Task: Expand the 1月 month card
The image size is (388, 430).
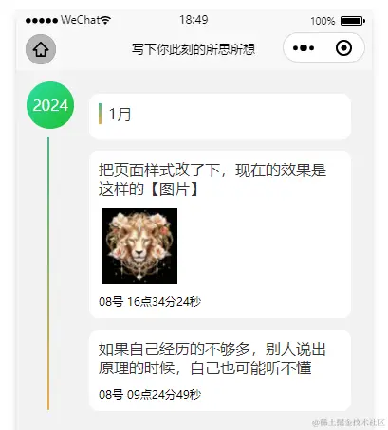Action: (x=220, y=116)
